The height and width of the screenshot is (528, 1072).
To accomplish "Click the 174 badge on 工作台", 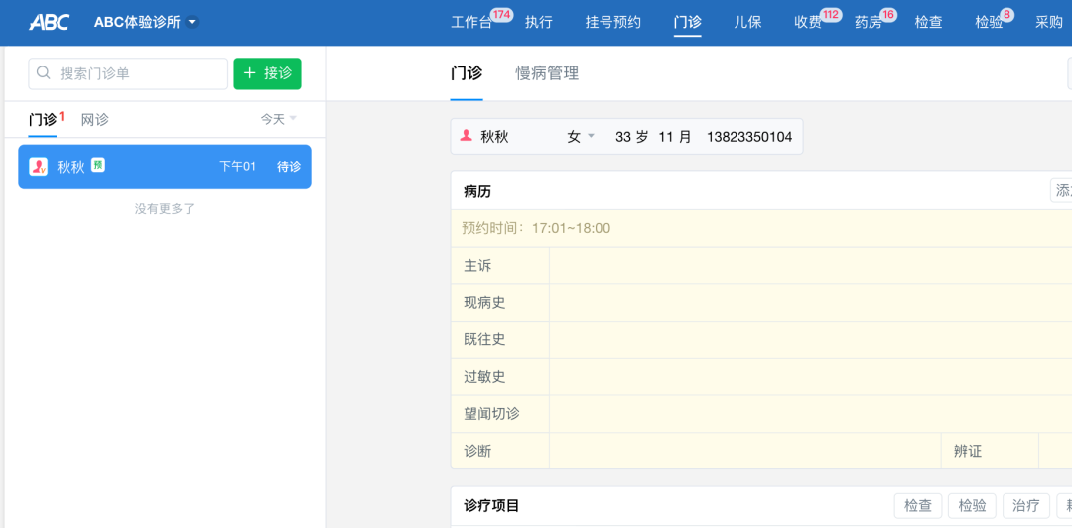I will click(502, 14).
